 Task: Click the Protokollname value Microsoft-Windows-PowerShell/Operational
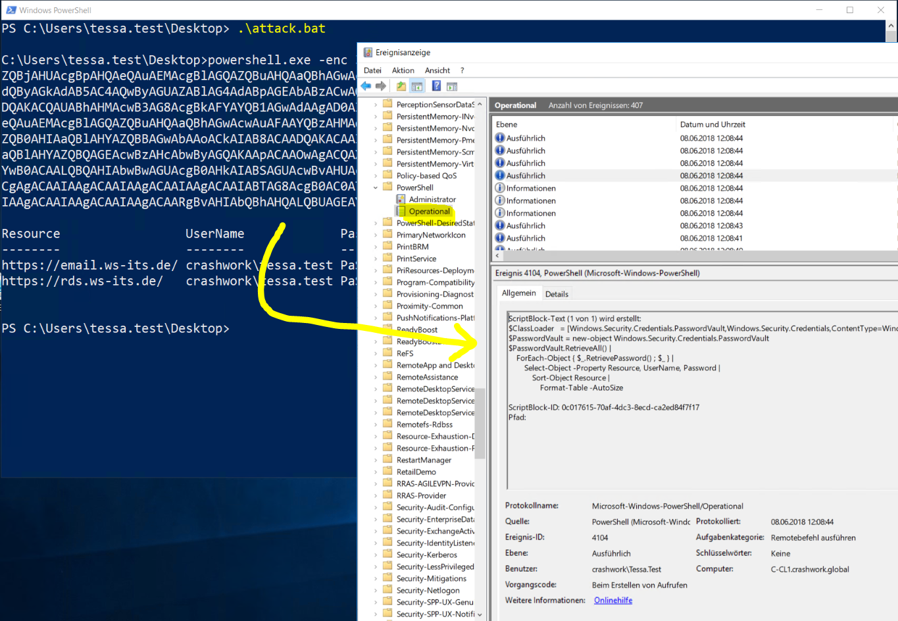(x=668, y=506)
